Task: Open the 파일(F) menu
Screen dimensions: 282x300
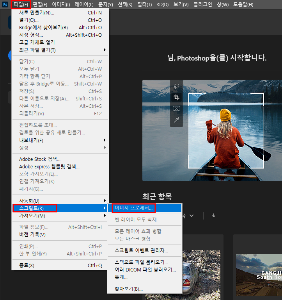Action: (21, 4)
